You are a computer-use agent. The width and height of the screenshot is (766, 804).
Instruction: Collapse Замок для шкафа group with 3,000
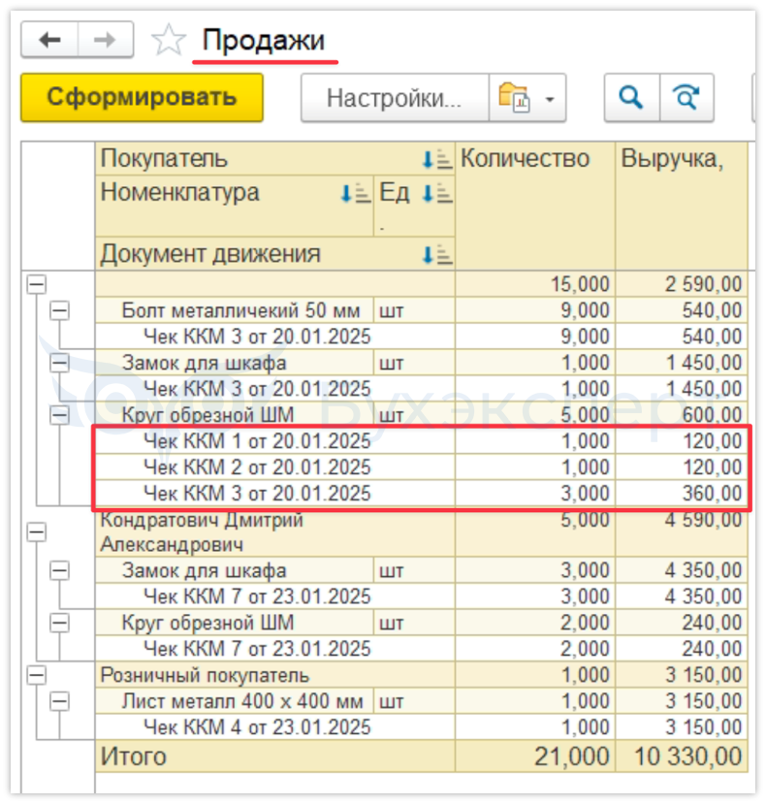59,570
